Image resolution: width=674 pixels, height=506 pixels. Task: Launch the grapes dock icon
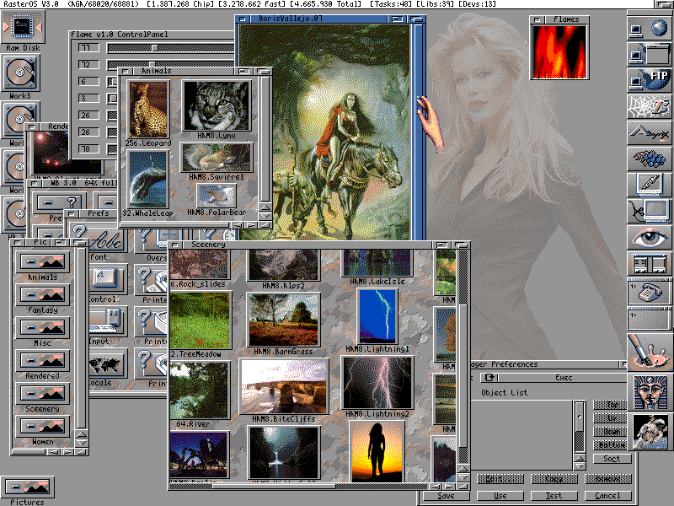pyautogui.click(x=649, y=159)
